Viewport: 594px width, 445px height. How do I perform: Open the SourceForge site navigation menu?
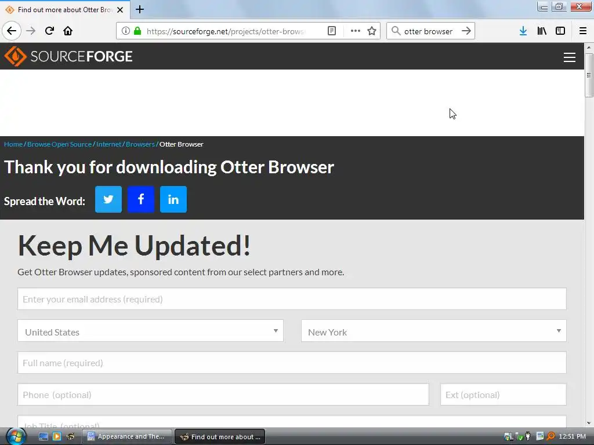pos(570,57)
